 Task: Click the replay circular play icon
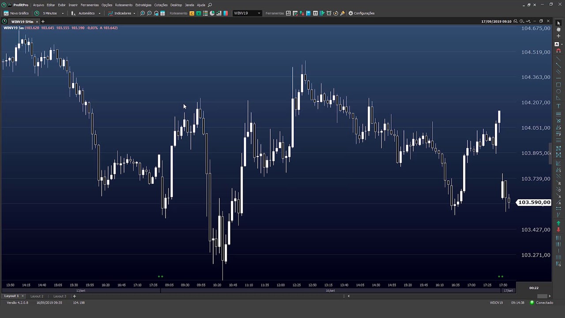click(x=335, y=13)
